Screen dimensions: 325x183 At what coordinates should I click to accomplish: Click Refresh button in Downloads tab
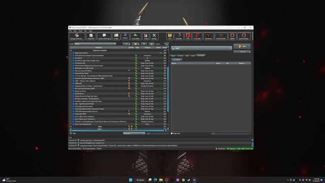[177, 59]
